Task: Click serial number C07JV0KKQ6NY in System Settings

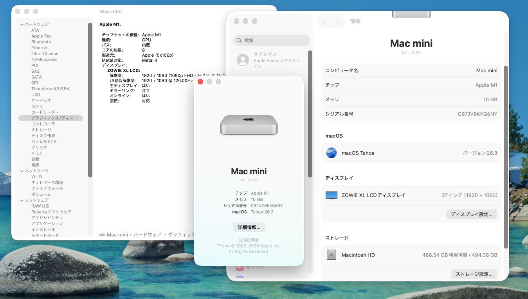Action: tap(478, 114)
